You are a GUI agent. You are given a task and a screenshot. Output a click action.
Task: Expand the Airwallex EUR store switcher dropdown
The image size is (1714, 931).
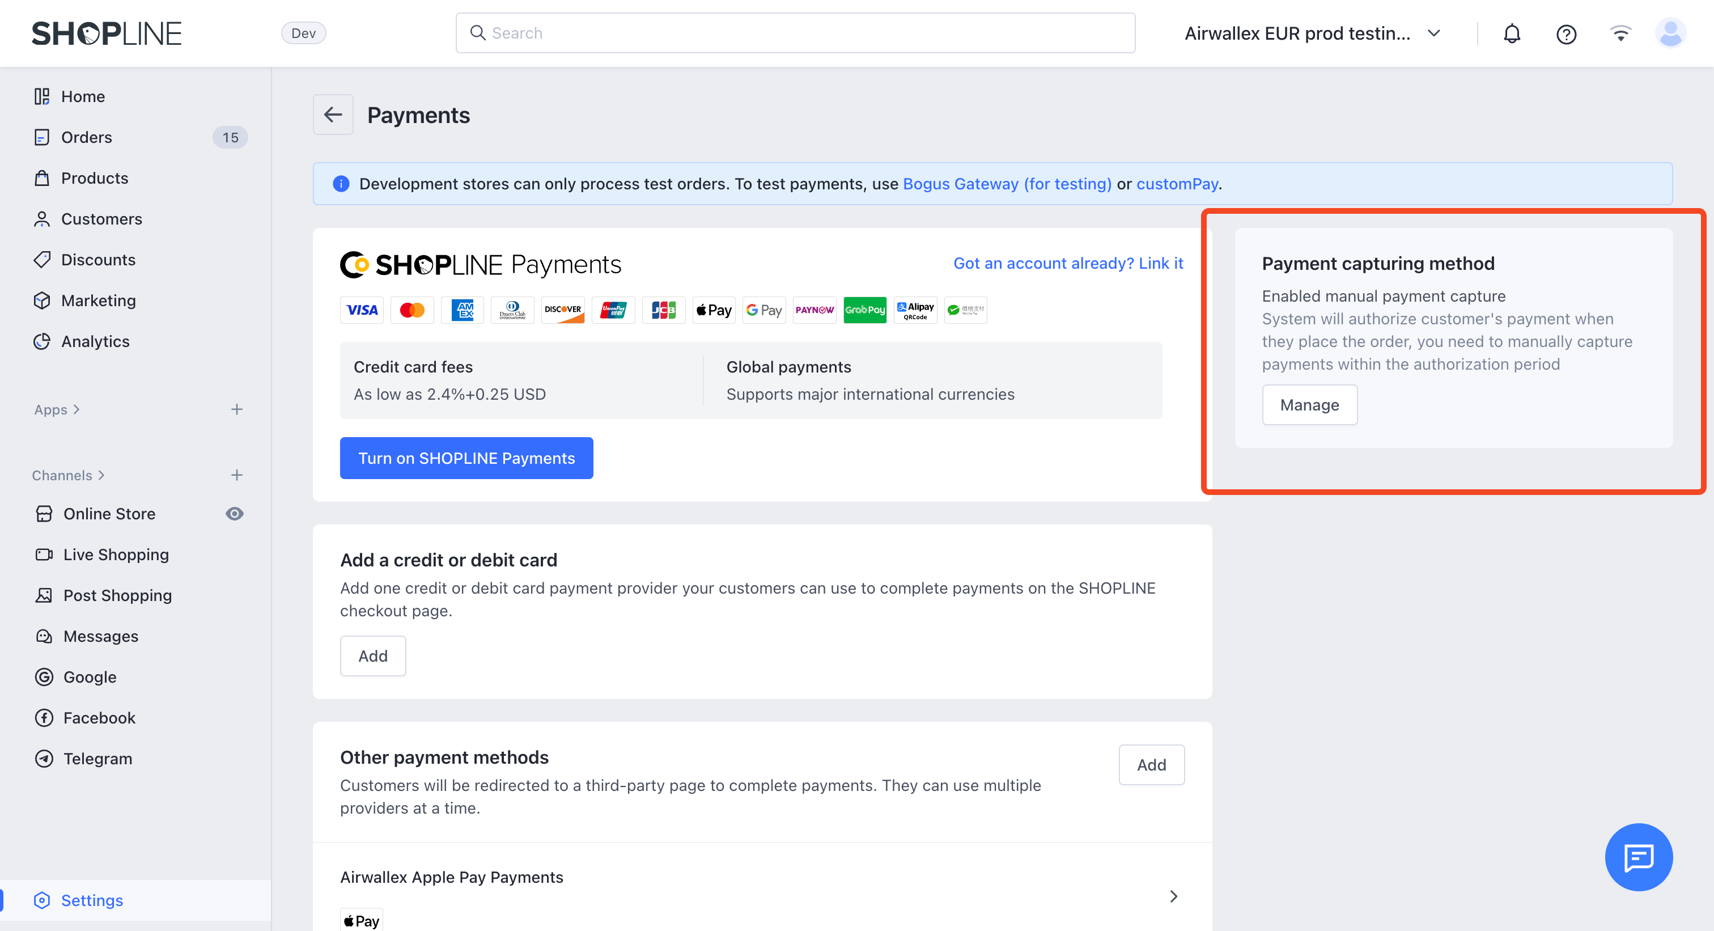coord(1434,33)
